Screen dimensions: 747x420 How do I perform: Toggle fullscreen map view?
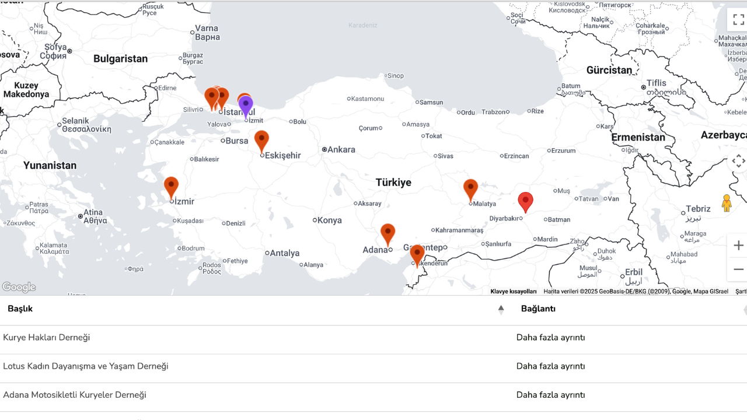coord(738,20)
